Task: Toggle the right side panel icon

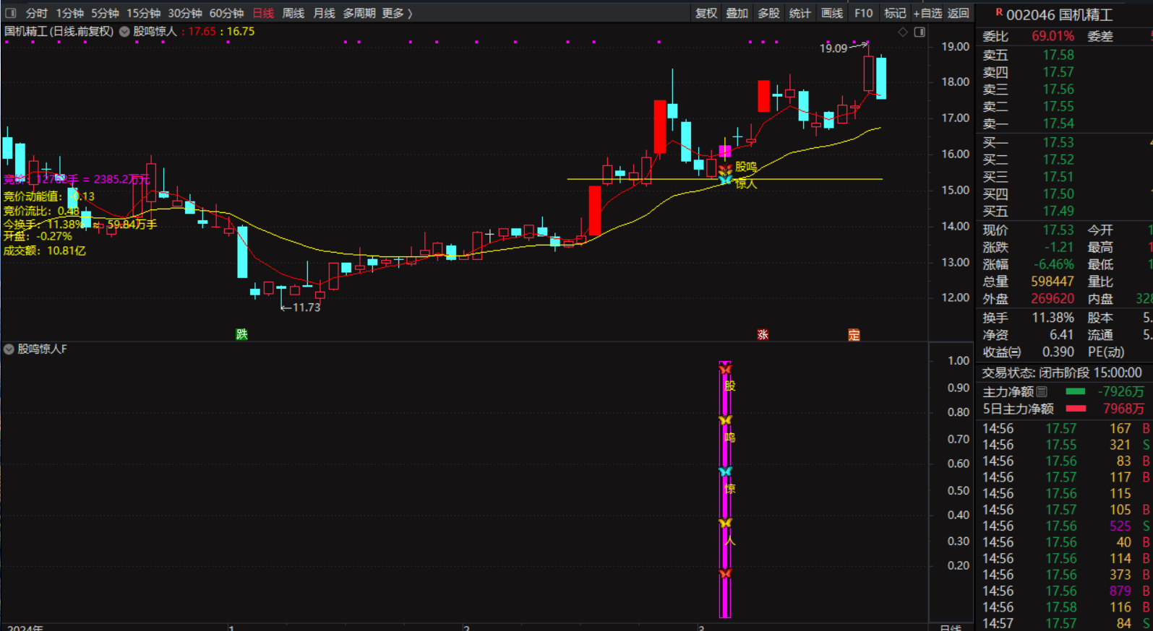Action: (920, 32)
